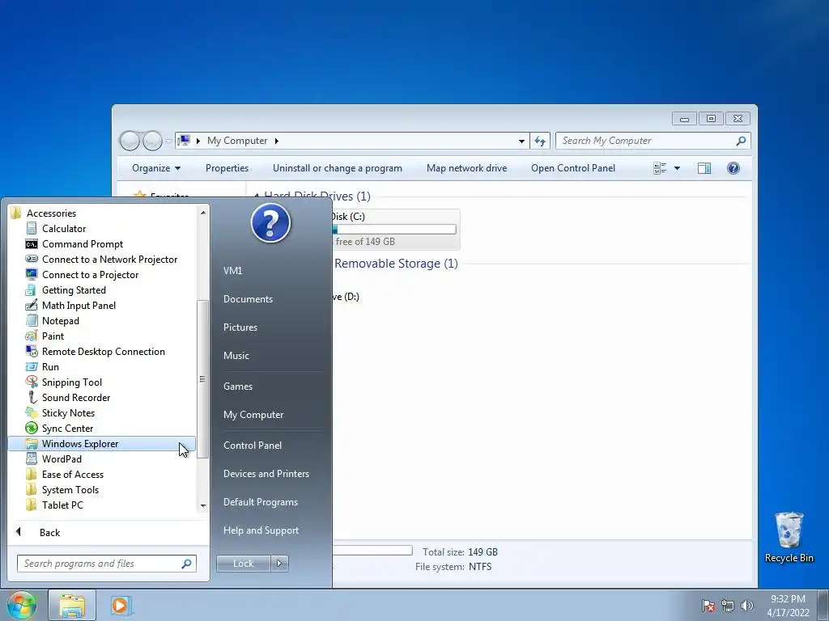
Task: Open Connect to a Network Projector
Action: pyautogui.click(x=109, y=260)
